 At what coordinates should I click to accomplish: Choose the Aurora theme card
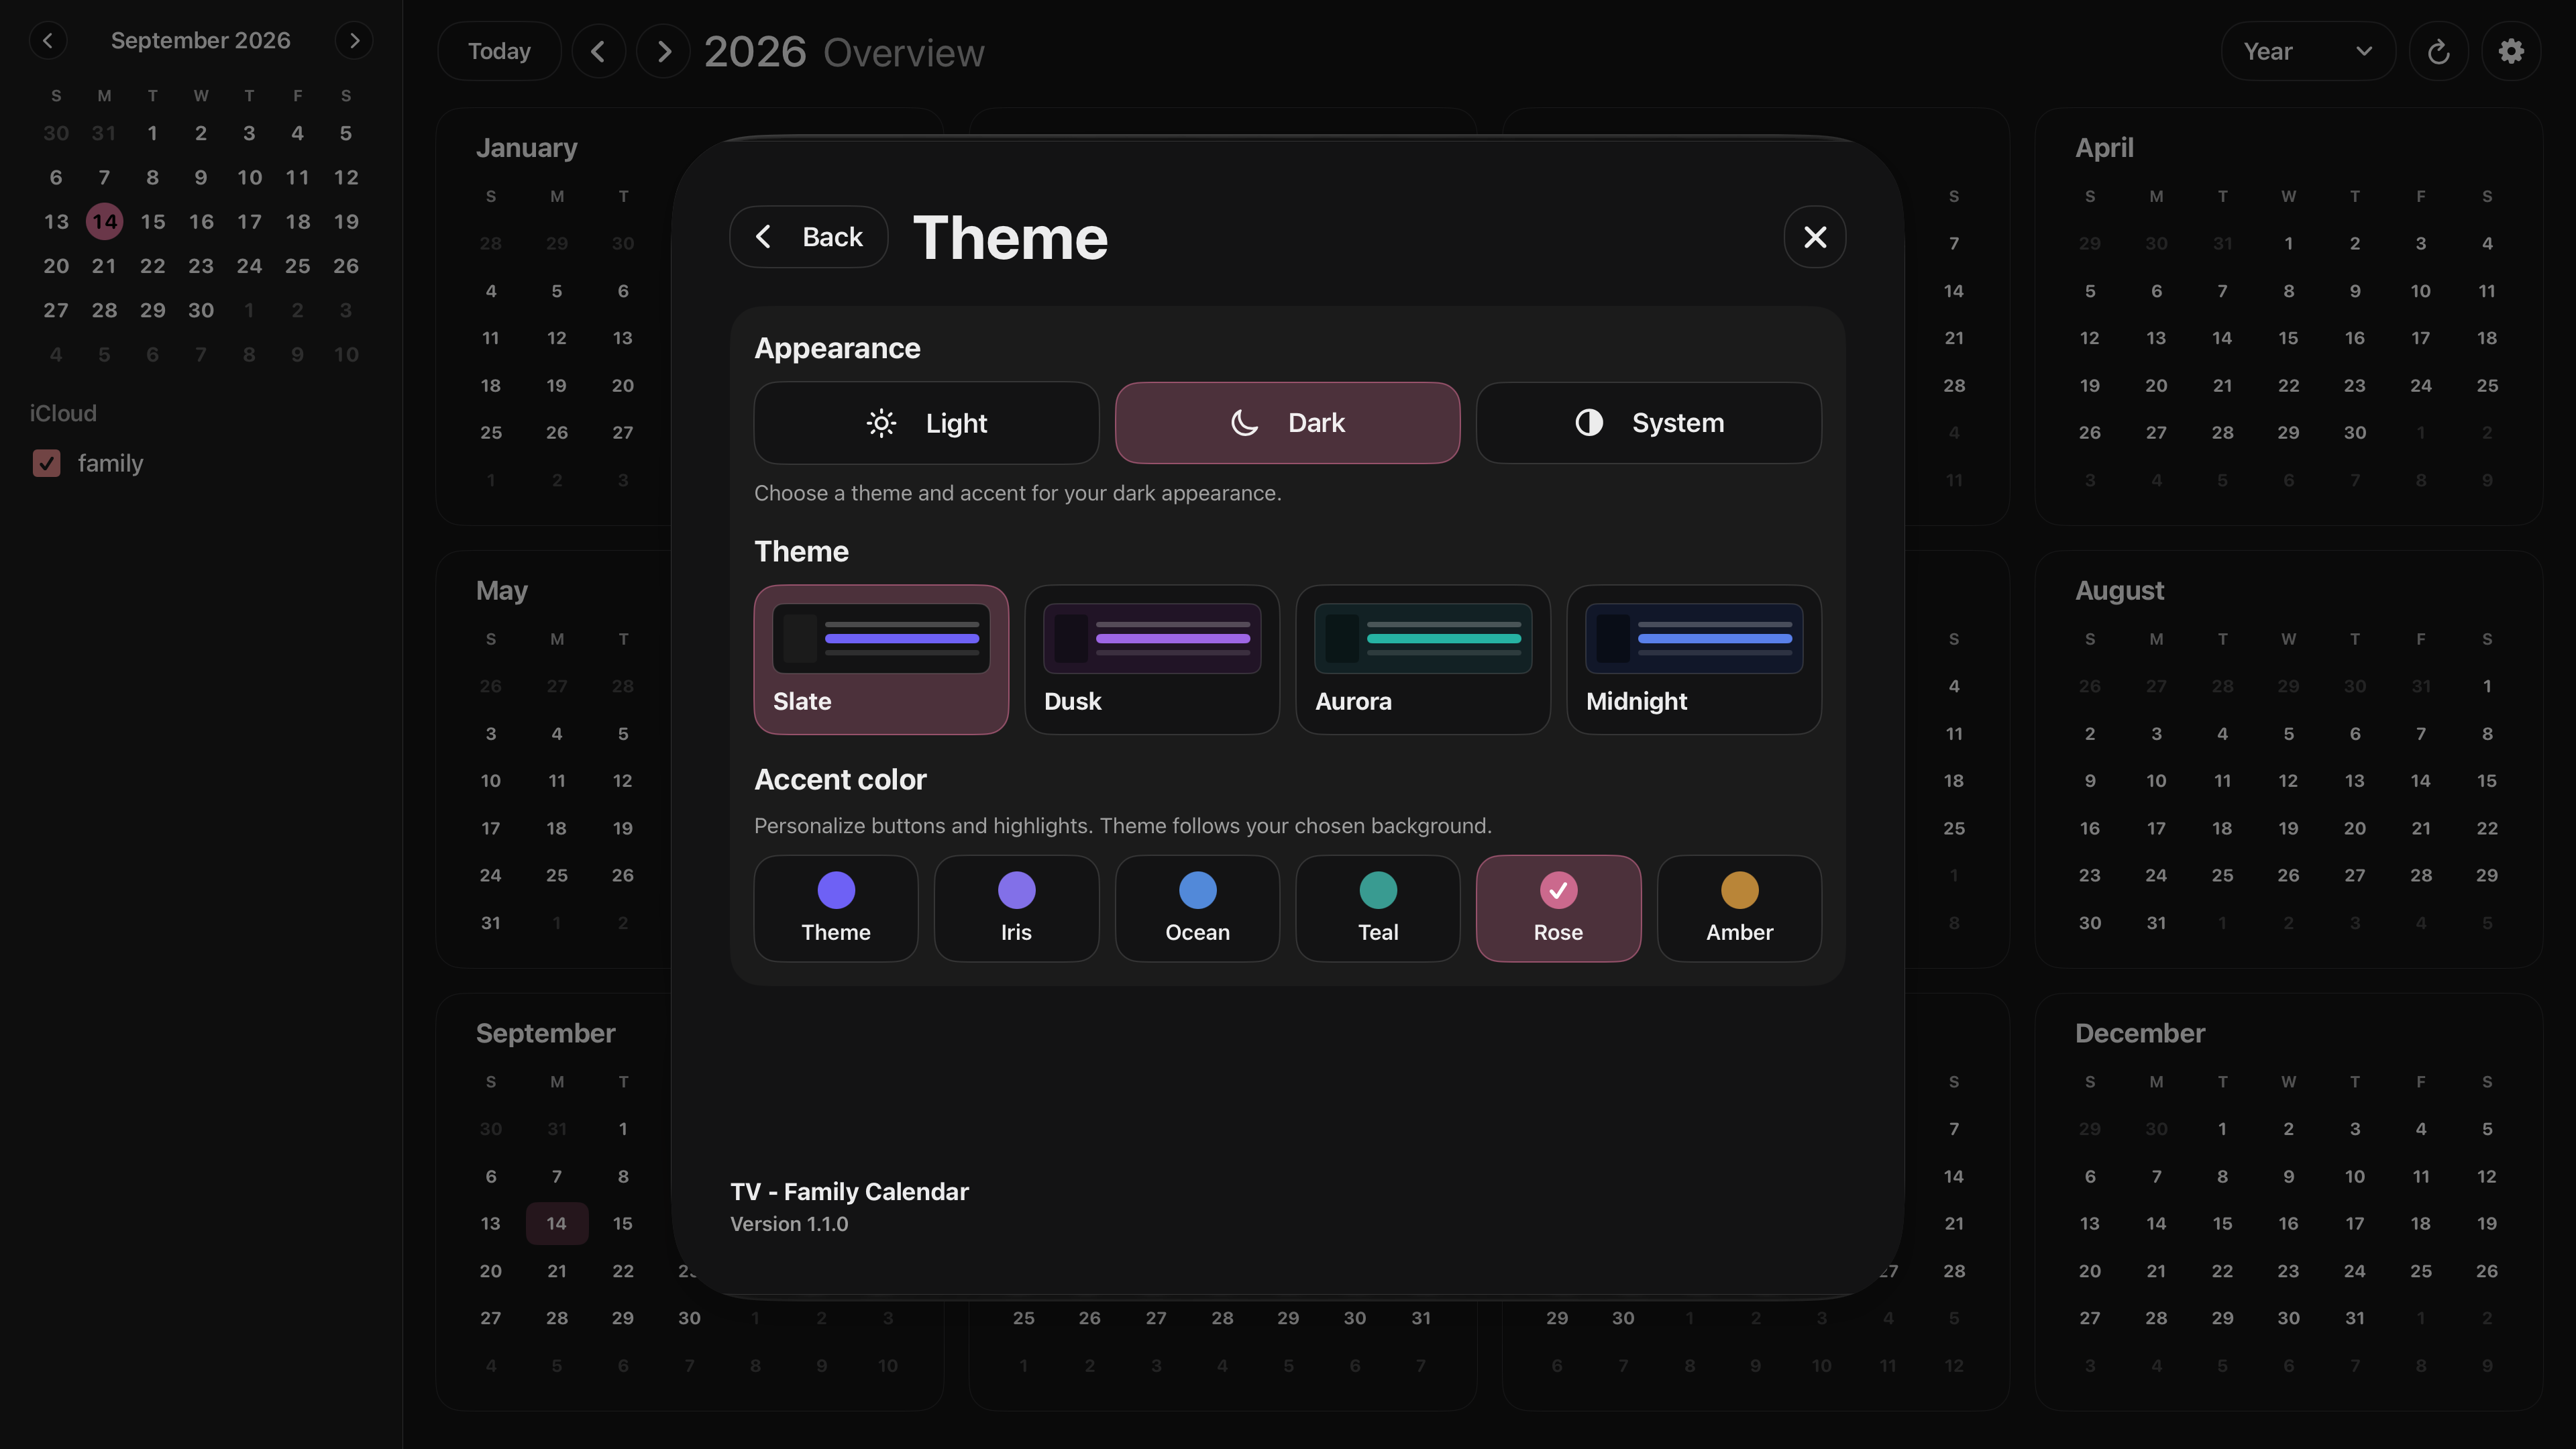click(1423, 660)
